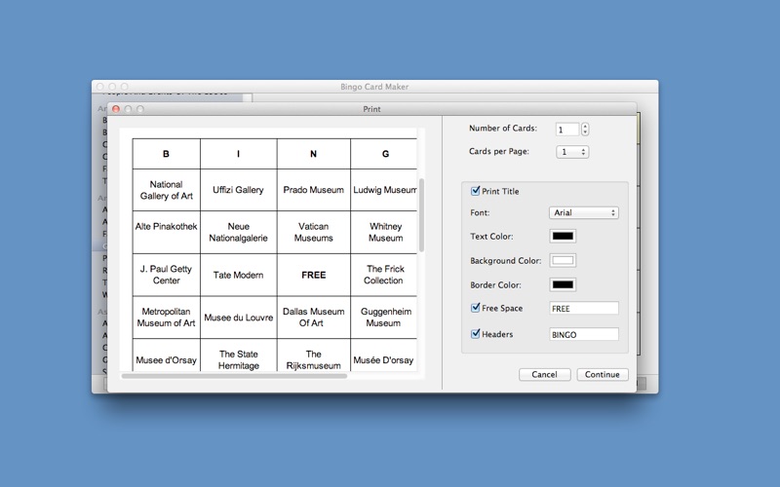Click the 'N' header cell

[314, 154]
